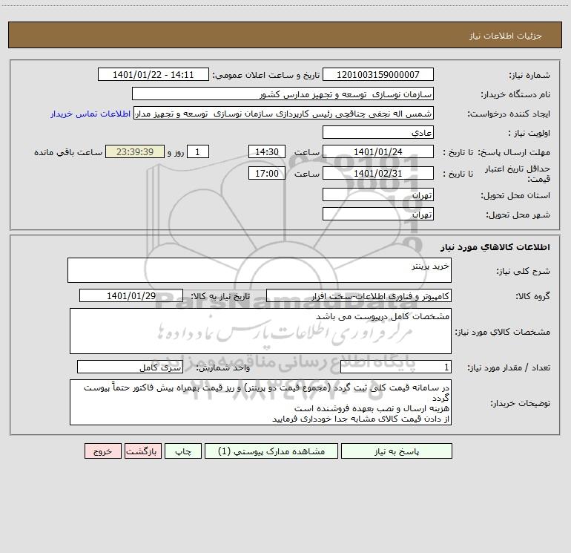Click the تاریخ نیاز به کالا field 1401/01/29
The image size is (571, 553).
[131, 295]
